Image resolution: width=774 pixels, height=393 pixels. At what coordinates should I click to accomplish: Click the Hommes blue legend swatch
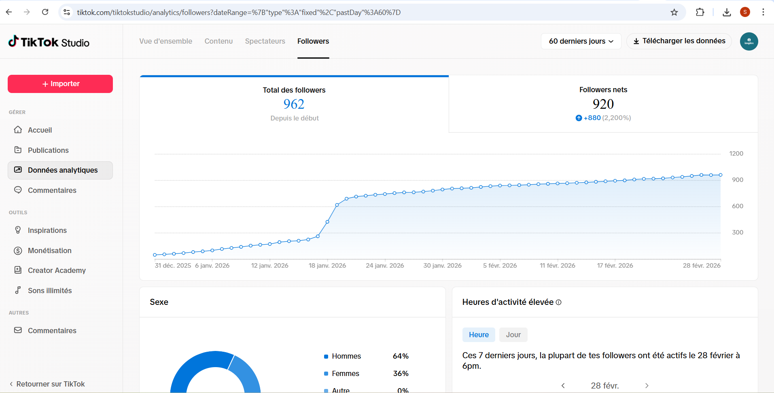click(326, 356)
